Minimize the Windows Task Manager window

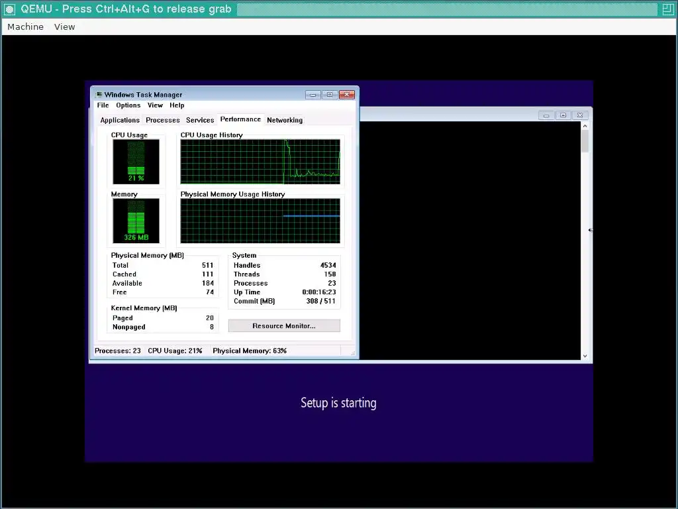coord(313,94)
